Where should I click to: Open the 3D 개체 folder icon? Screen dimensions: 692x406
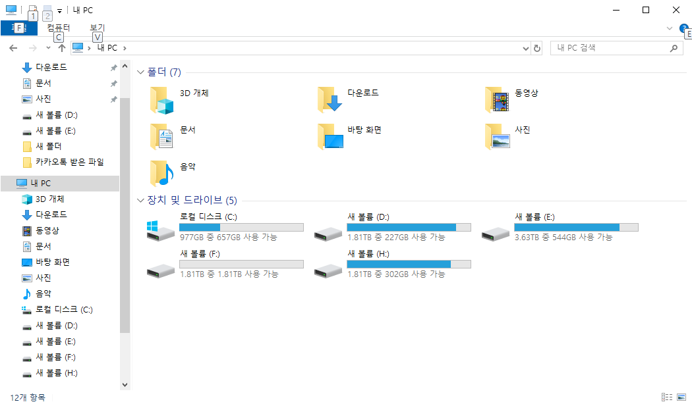tap(161, 100)
